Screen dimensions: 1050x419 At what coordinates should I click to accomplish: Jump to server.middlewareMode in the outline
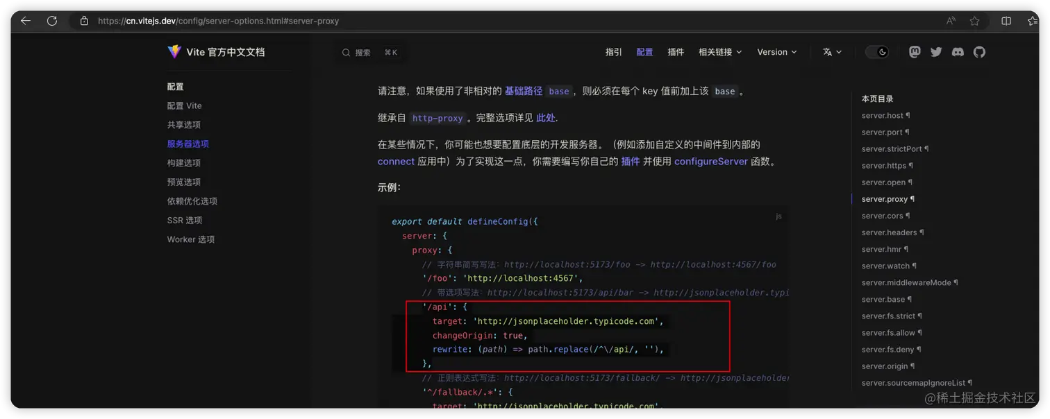point(910,282)
